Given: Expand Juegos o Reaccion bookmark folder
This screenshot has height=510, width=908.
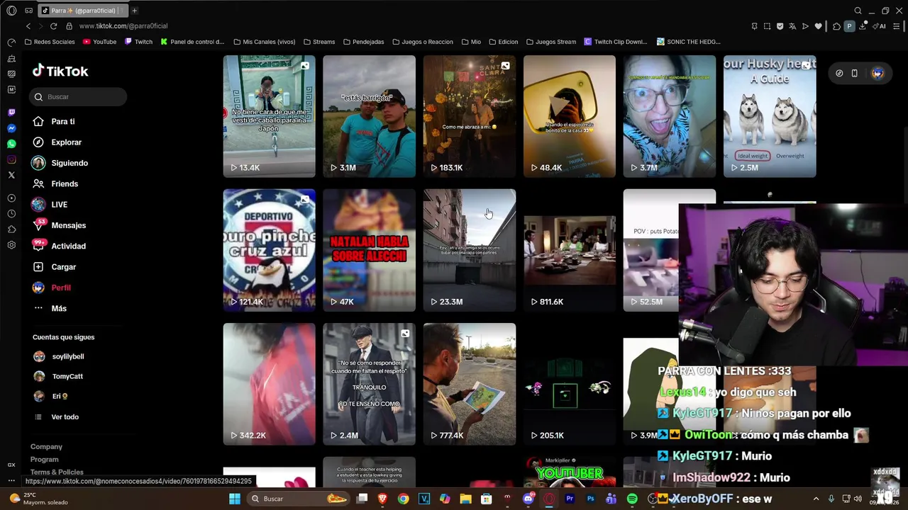Looking at the screenshot, I should point(422,42).
